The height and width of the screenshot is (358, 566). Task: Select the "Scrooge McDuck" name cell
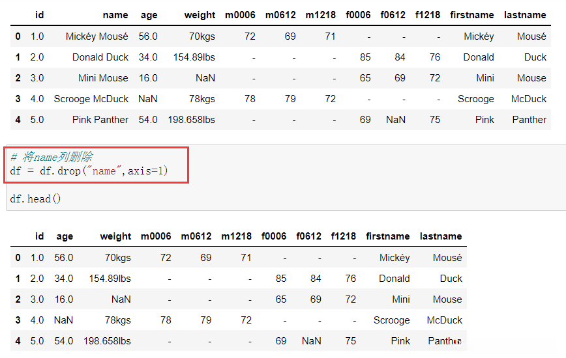(91, 99)
